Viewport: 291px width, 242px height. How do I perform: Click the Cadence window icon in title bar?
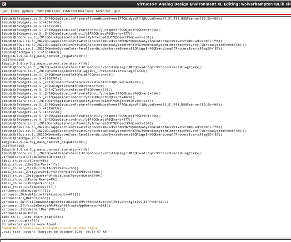tap(4, 4)
